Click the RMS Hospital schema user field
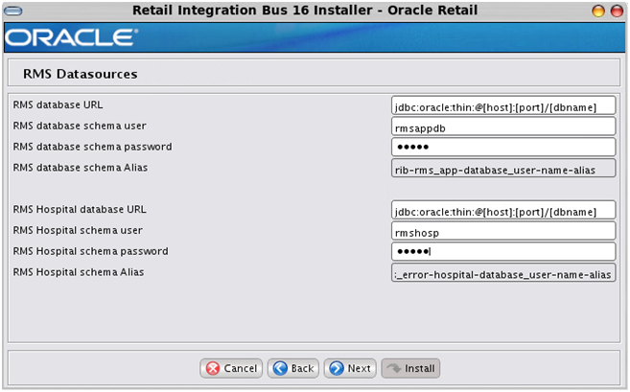This screenshot has height=392, width=630. [x=503, y=231]
